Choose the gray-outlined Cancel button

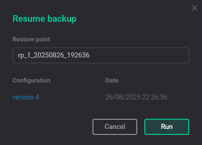click(115, 127)
